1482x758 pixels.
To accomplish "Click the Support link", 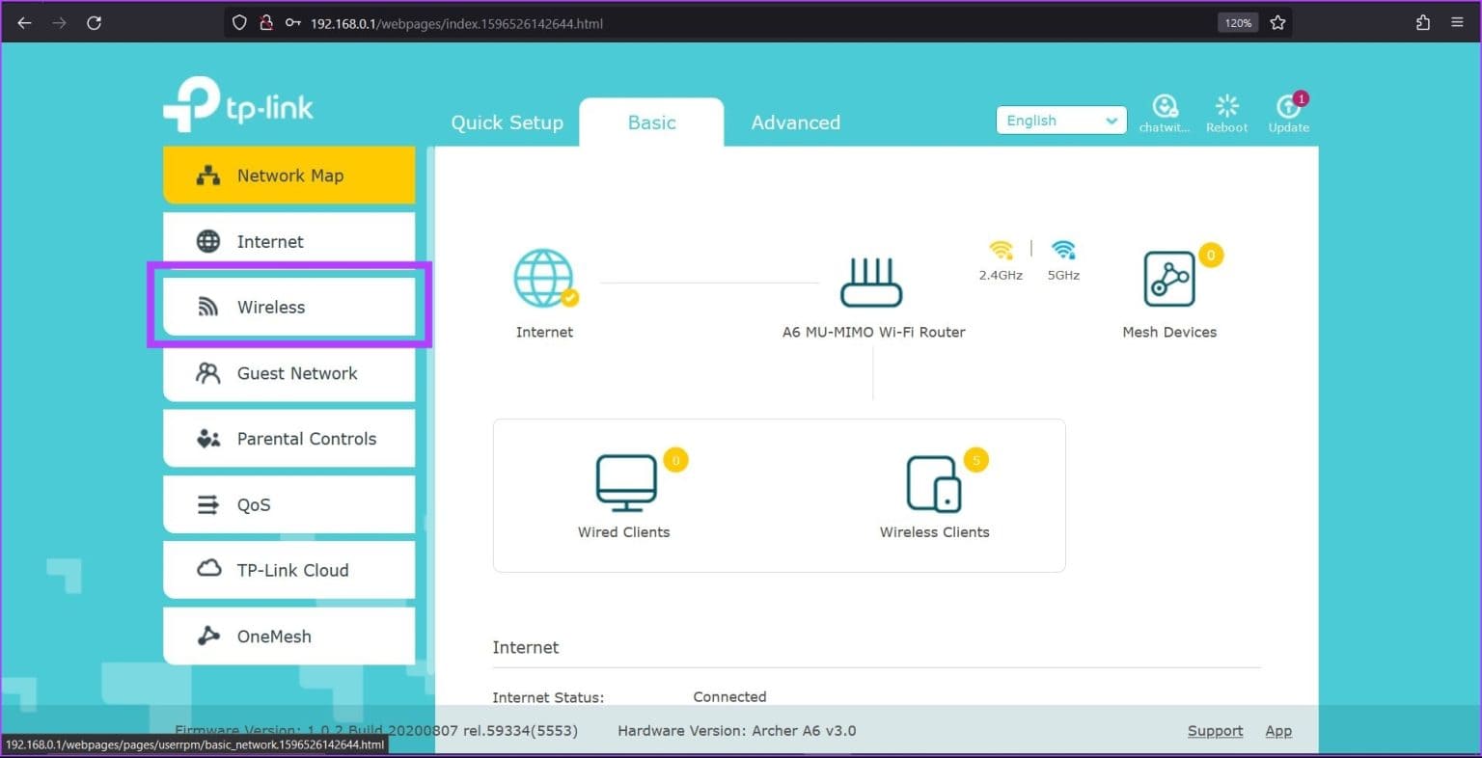I will pos(1215,731).
